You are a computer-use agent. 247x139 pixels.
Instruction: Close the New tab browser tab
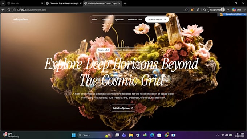click(x=42, y=3)
